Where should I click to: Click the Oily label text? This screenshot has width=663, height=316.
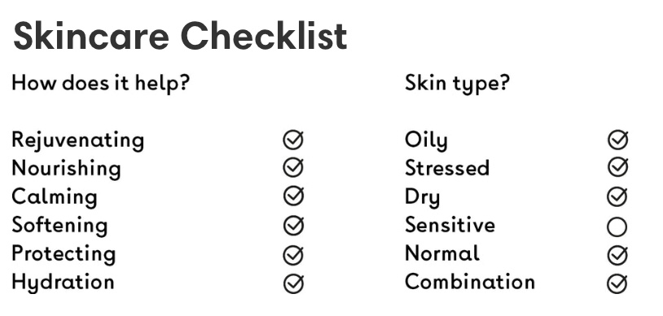click(x=426, y=140)
